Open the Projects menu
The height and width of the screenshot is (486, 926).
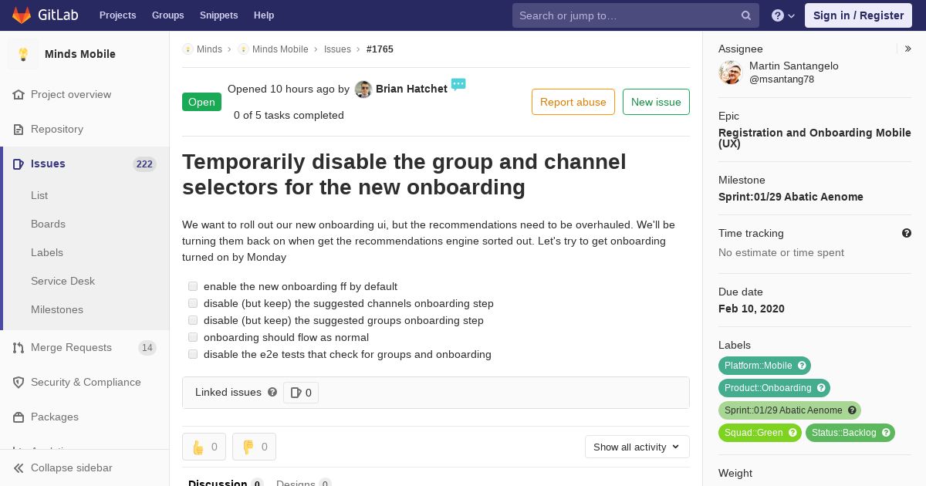tap(117, 15)
